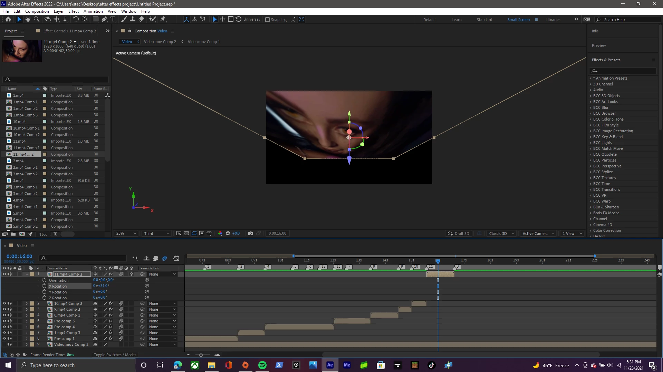Viewport: 663px width, 372px height.
Task: Select the Puppet Pin tool
Action: point(163,19)
